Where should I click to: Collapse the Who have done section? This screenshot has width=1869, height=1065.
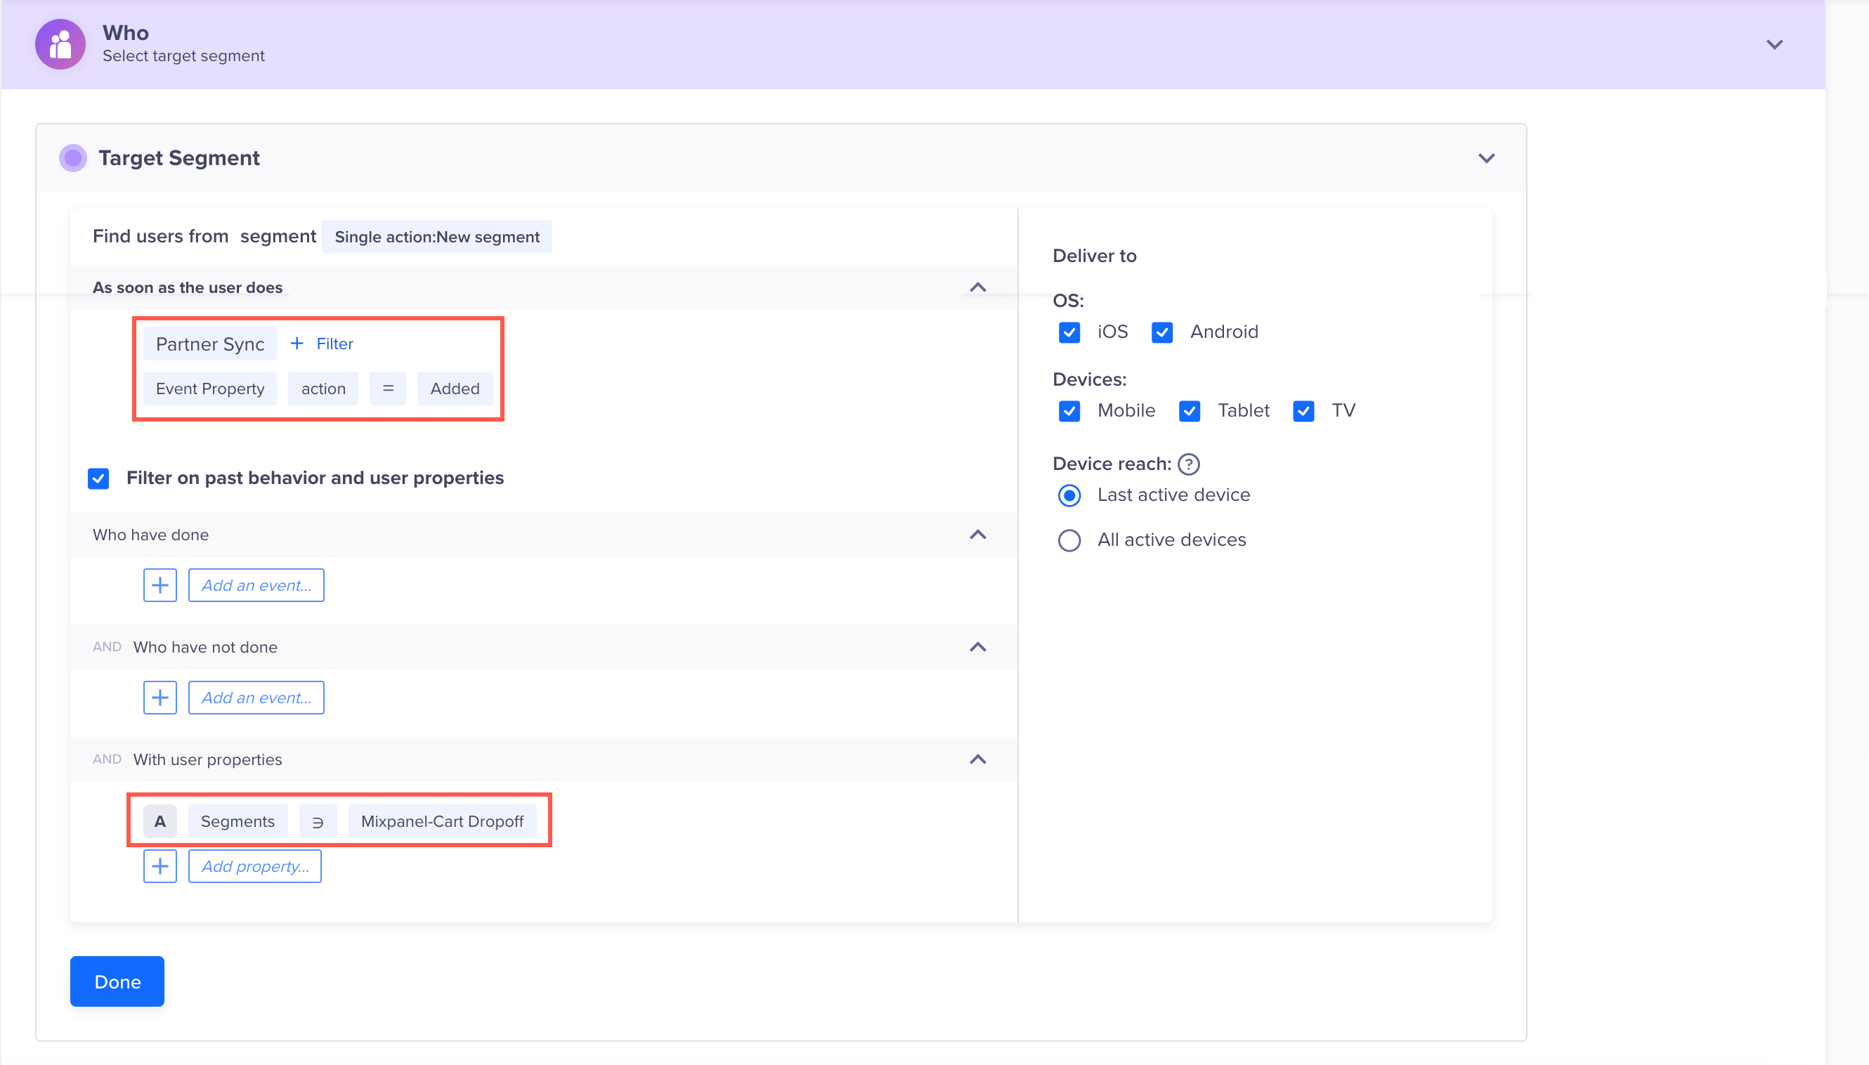[978, 535]
